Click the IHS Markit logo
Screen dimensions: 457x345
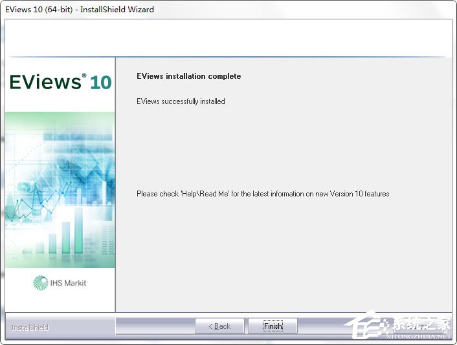pos(60,283)
